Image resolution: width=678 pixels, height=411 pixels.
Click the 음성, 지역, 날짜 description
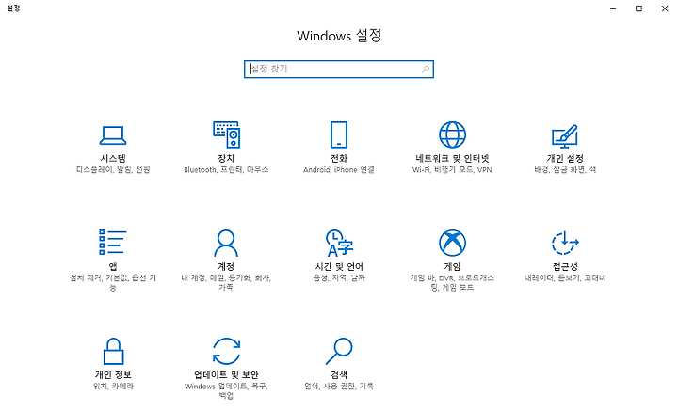(x=339, y=277)
